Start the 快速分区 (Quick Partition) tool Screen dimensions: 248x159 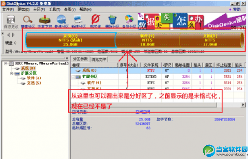[62, 22]
